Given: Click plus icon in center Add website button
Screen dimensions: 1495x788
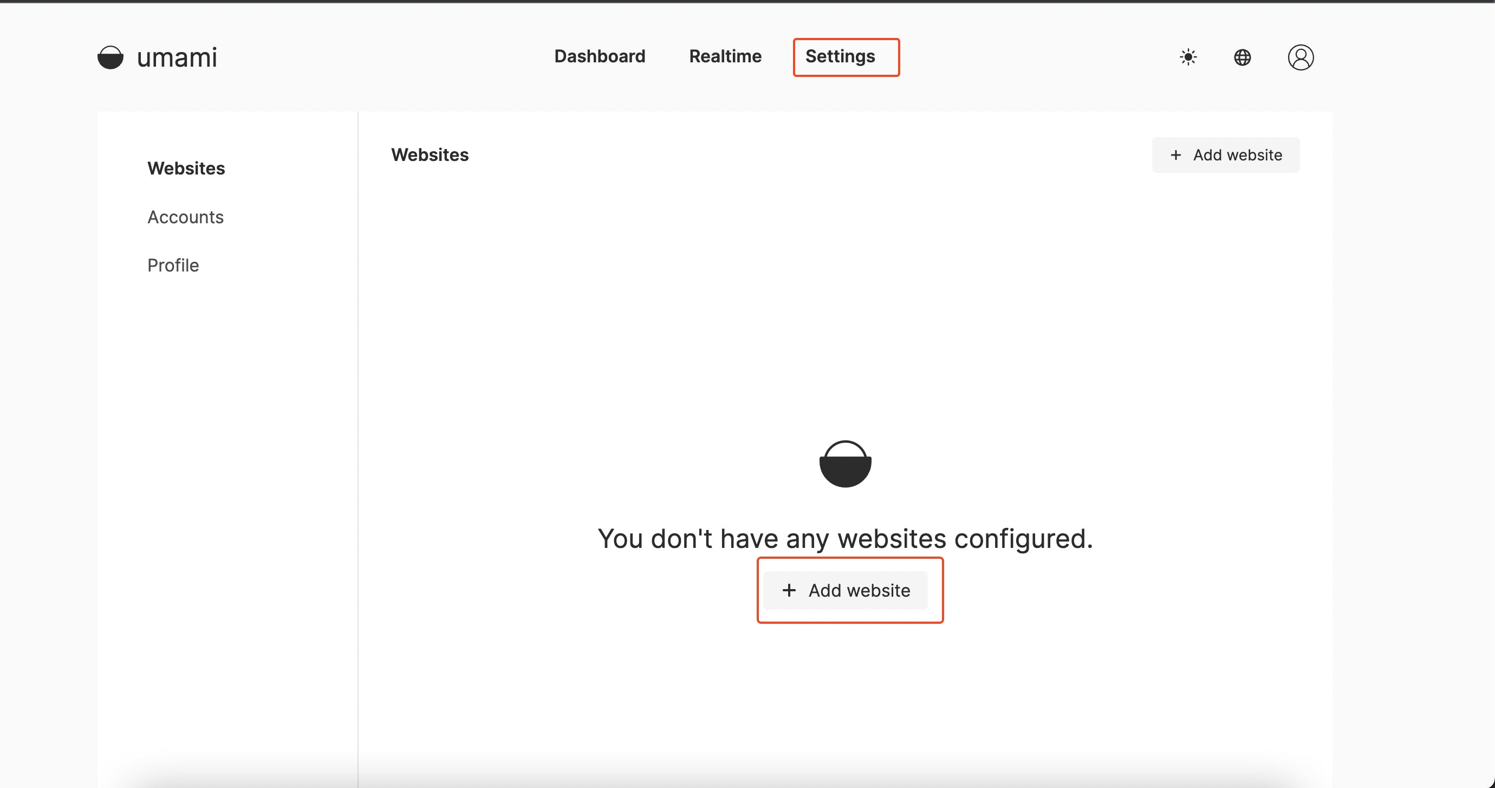Looking at the screenshot, I should coord(789,590).
